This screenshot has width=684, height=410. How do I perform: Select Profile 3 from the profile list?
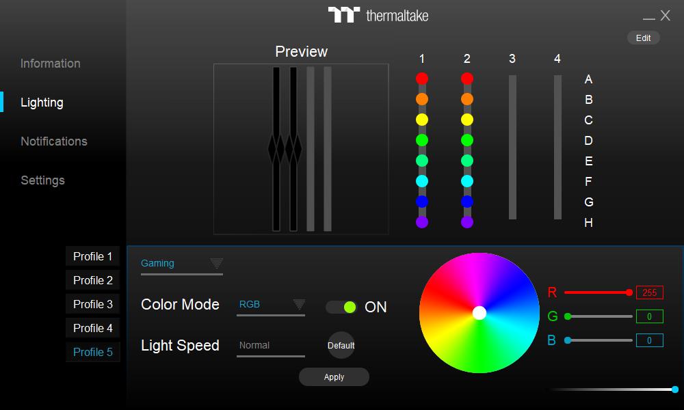point(92,303)
